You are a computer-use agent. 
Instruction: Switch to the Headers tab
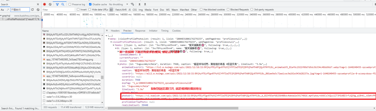(115, 31)
